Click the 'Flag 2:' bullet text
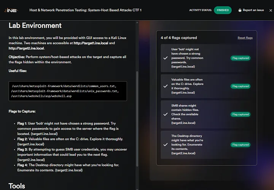Screen dimensions: 274x190 tap(70, 141)
